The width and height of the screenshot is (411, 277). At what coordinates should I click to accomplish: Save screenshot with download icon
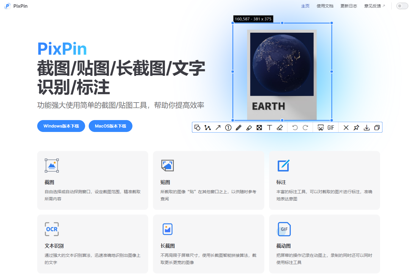tap(367, 128)
